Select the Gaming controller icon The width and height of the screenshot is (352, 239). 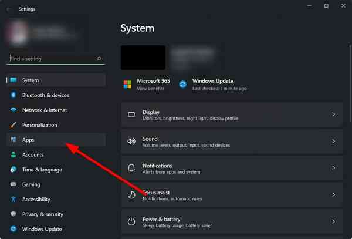point(13,184)
